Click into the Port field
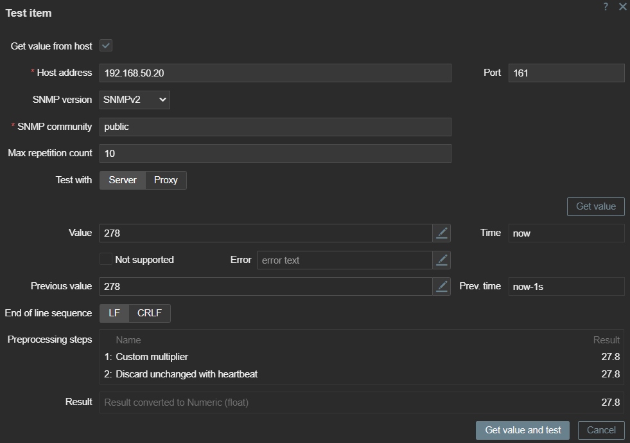630x443 pixels. (x=566, y=73)
